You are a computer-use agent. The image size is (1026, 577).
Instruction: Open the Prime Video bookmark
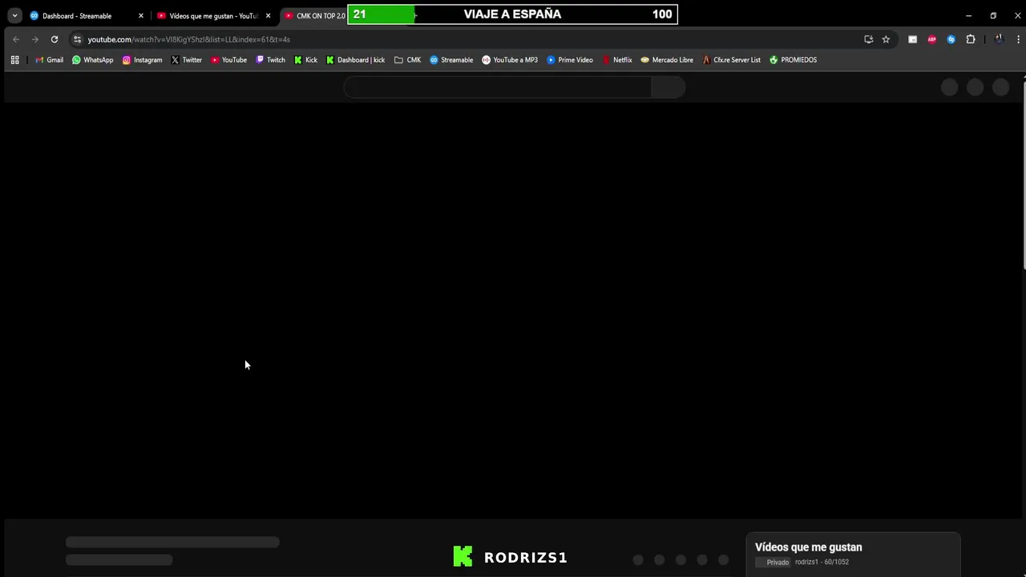pyautogui.click(x=570, y=60)
